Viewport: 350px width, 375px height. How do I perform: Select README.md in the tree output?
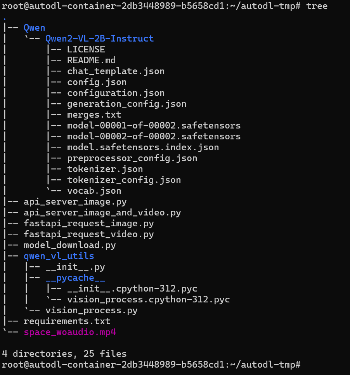(91, 60)
